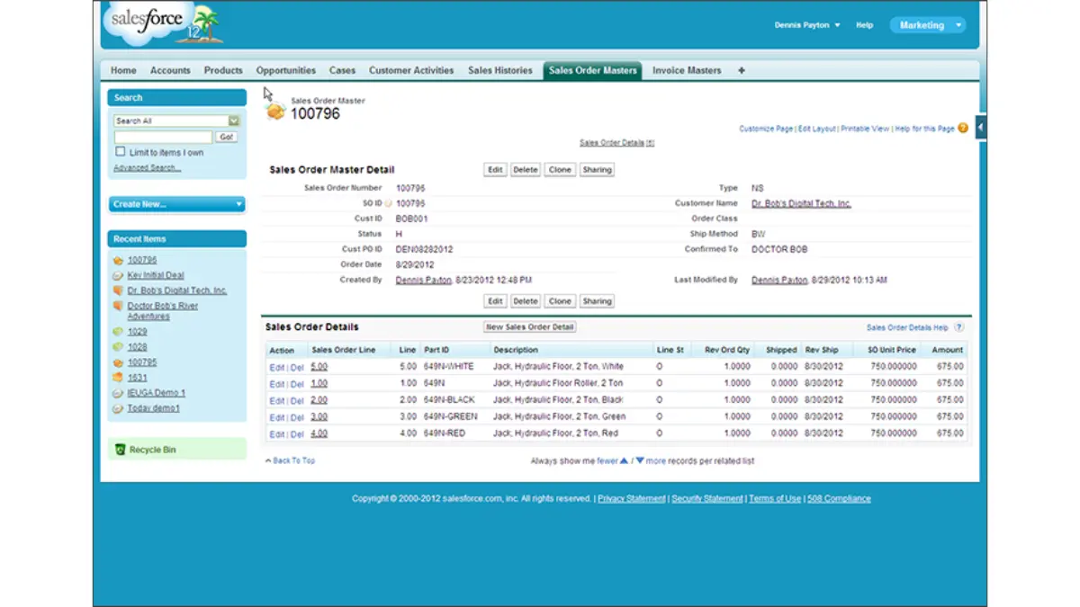1080x607 pixels.
Task: Click the Sales Order Master record icon
Action: pyautogui.click(x=274, y=110)
